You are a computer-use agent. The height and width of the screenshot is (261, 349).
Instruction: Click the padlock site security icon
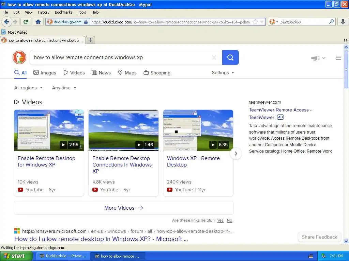tap(86, 22)
